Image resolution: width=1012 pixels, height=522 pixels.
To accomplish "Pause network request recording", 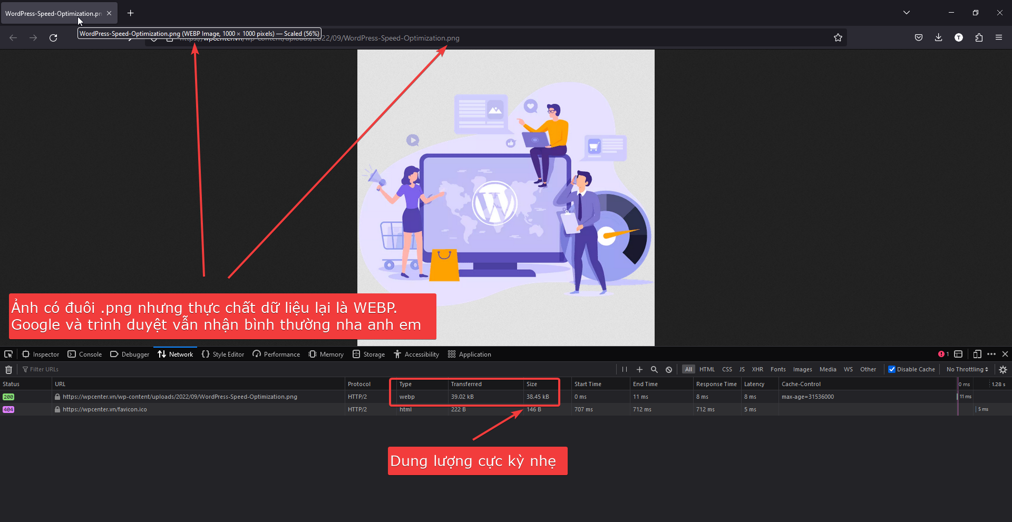I will pyautogui.click(x=625, y=370).
